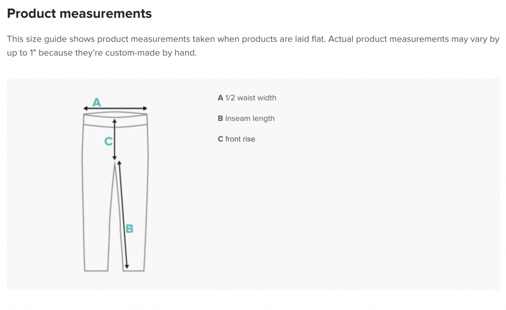This screenshot has width=506, height=310.
Task: Click the diagonal inseam length arrow
Action: [x=123, y=214]
